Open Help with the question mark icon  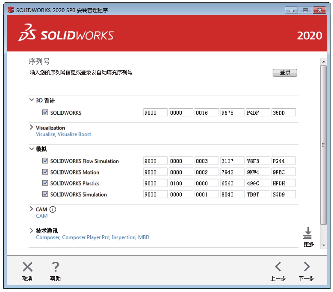point(55,267)
